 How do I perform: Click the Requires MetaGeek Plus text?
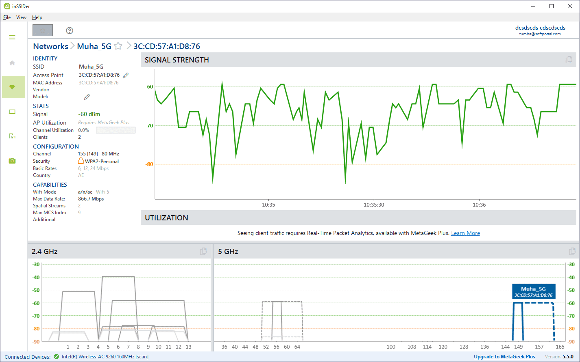[x=104, y=123]
